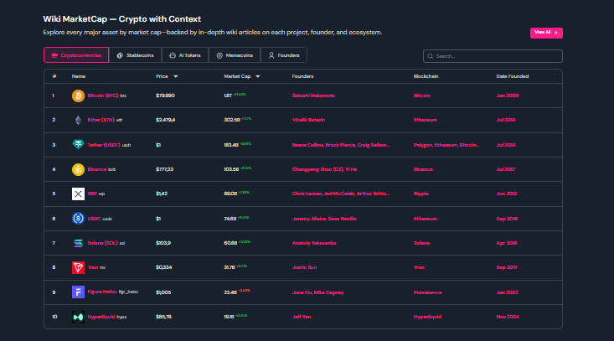Click the Jan 2009 founding date
This screenshot has height=341, width=614.
[x=508, y=96]
